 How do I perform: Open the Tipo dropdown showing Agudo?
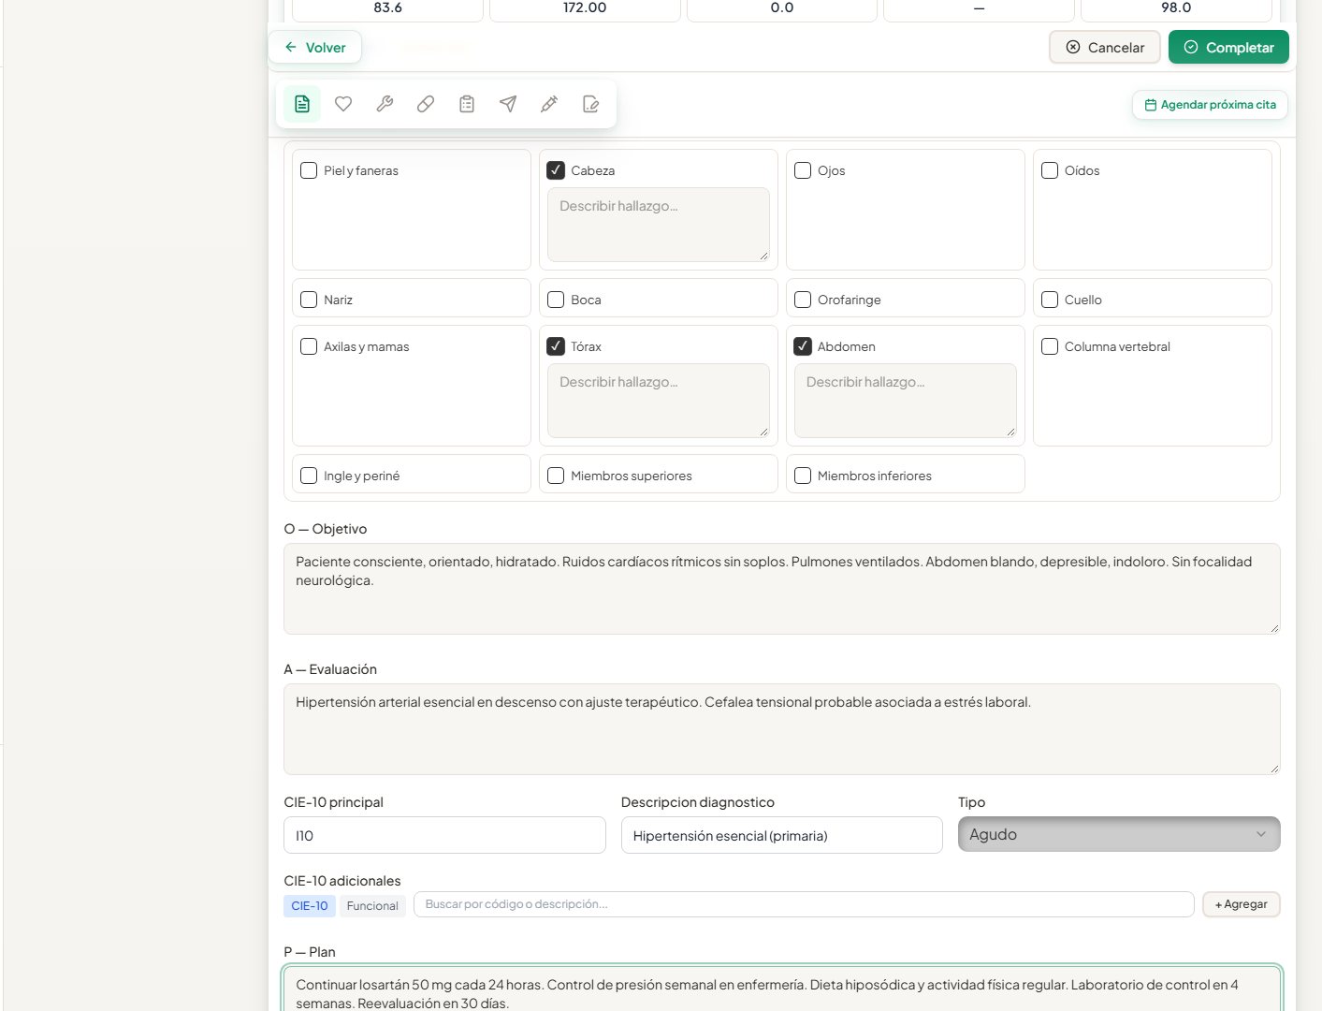[x=1119, y=834]
